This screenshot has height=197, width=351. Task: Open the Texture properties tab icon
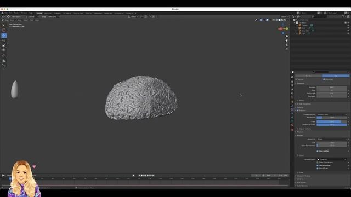(x=292, y=130)
